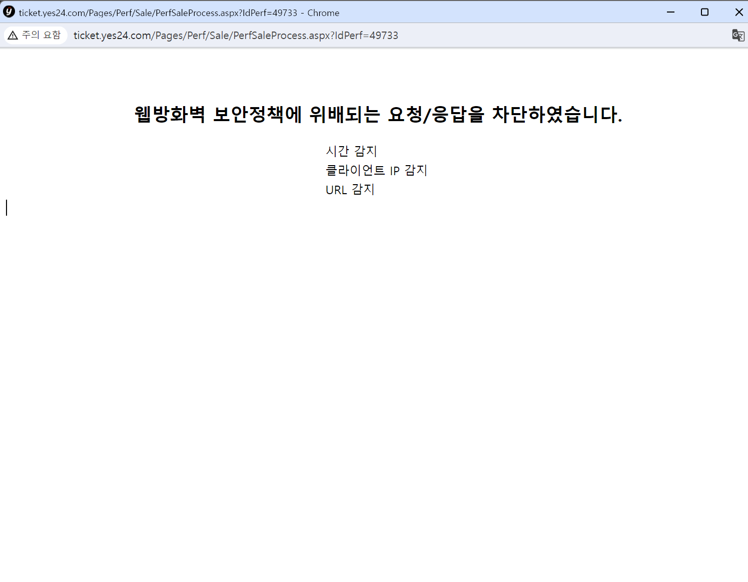Click 'IdPerf=49733' parameter in address bar
Image resolution: width=748 pixels, height=582 pixels.
click(x=366, y=36)
